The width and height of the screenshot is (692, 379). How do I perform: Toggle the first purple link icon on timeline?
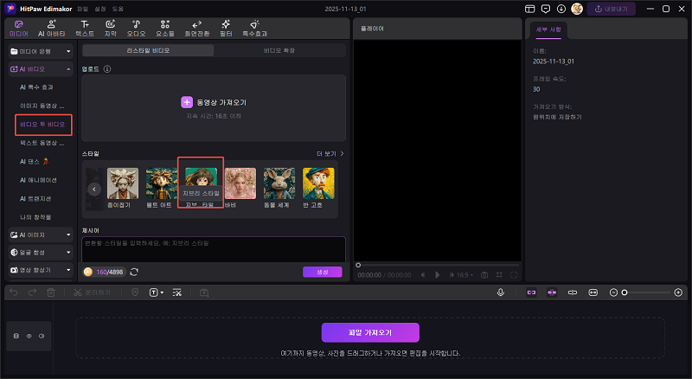point(531,292)
